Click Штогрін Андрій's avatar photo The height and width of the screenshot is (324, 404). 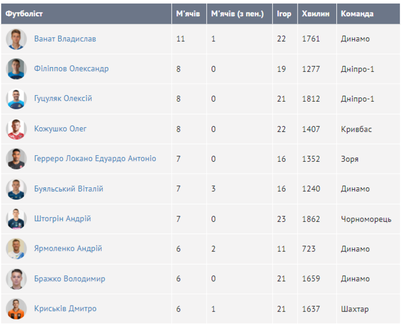point(17,219)
